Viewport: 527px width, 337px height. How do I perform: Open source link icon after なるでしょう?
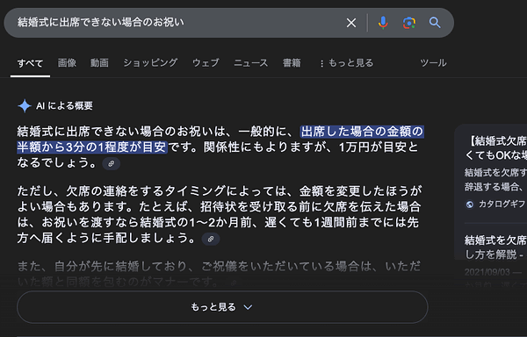(112, 164)
